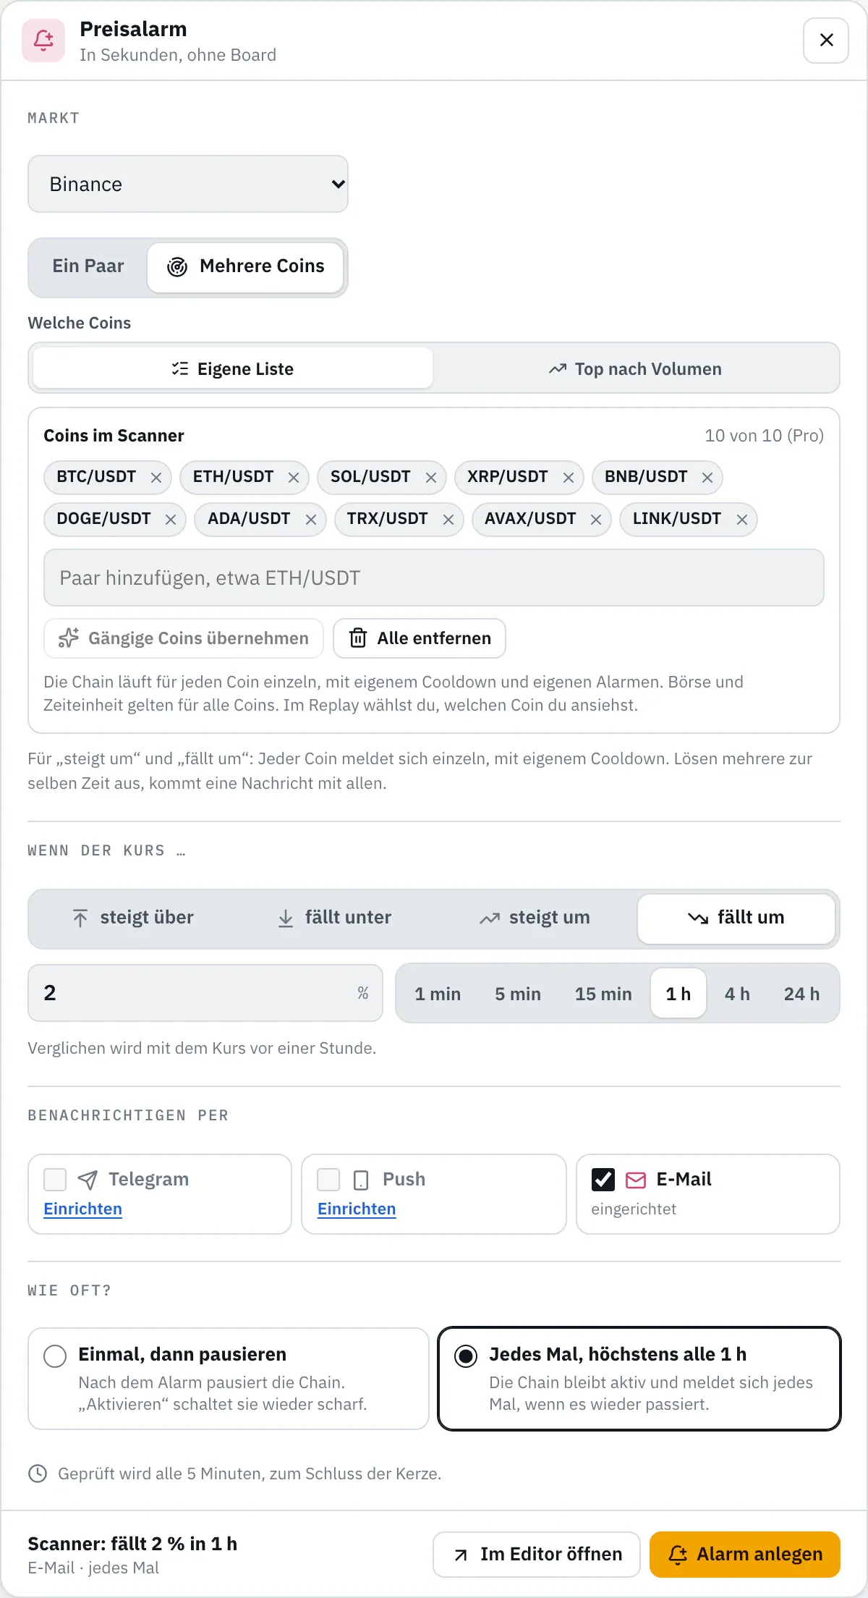
Task: Focus the Paar hinzufügen input field
Action: (x=434, y=578)
